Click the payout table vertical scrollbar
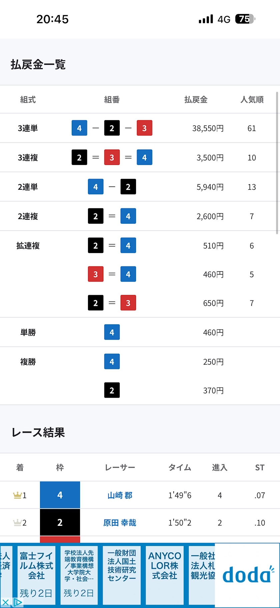Image resolution: width=280 pixels, height=608 pixels. click(277, 163)
